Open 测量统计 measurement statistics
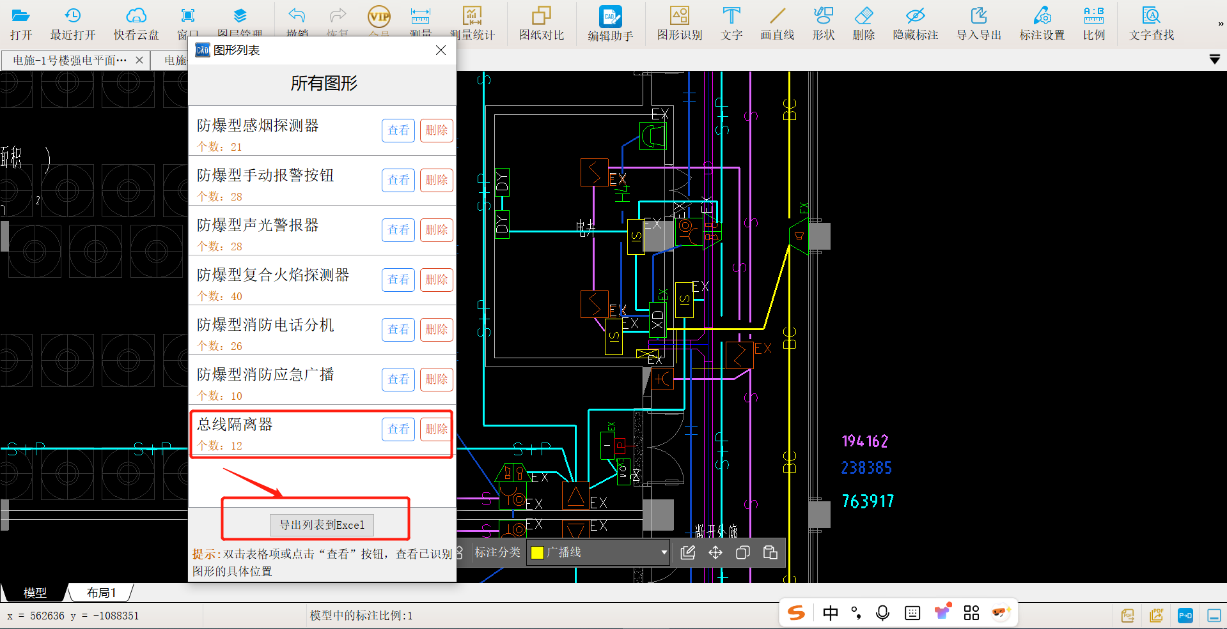1227x629 pixels. pyautogui.click(x=472, y=24)
